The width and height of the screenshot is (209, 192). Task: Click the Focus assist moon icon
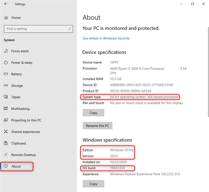coord(6,51)
